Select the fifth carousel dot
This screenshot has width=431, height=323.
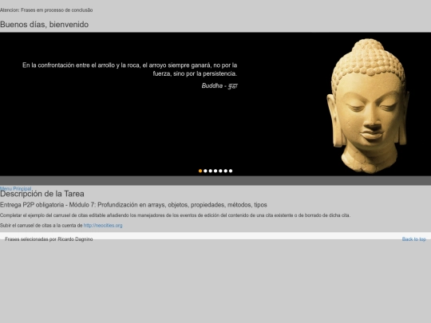pos(220,171)
